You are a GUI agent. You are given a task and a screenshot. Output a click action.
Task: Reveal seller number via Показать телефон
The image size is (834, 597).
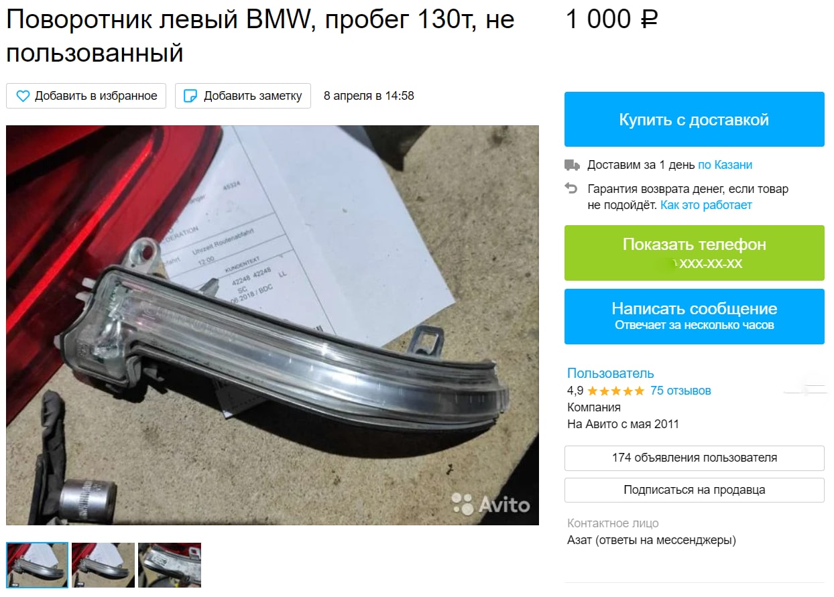point(694,253)
